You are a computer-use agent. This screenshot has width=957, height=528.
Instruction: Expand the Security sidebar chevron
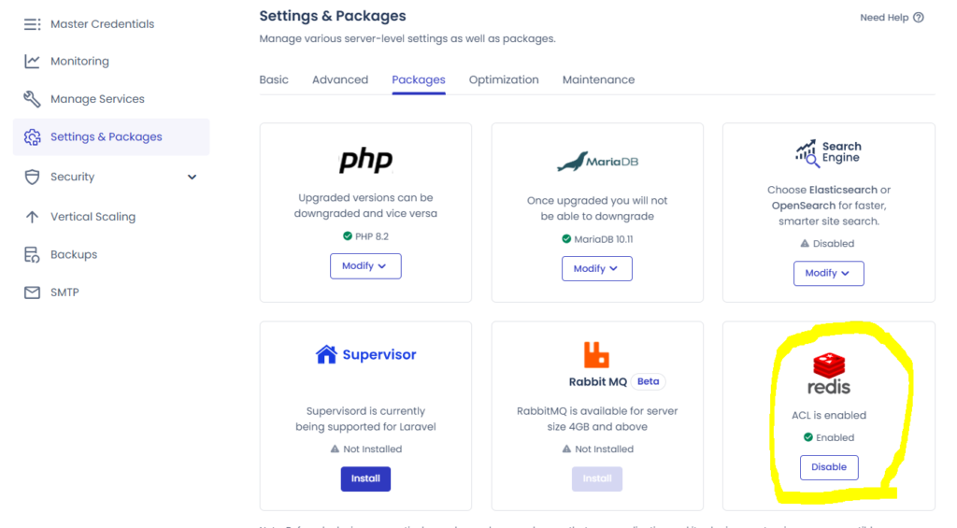(193, 177)
